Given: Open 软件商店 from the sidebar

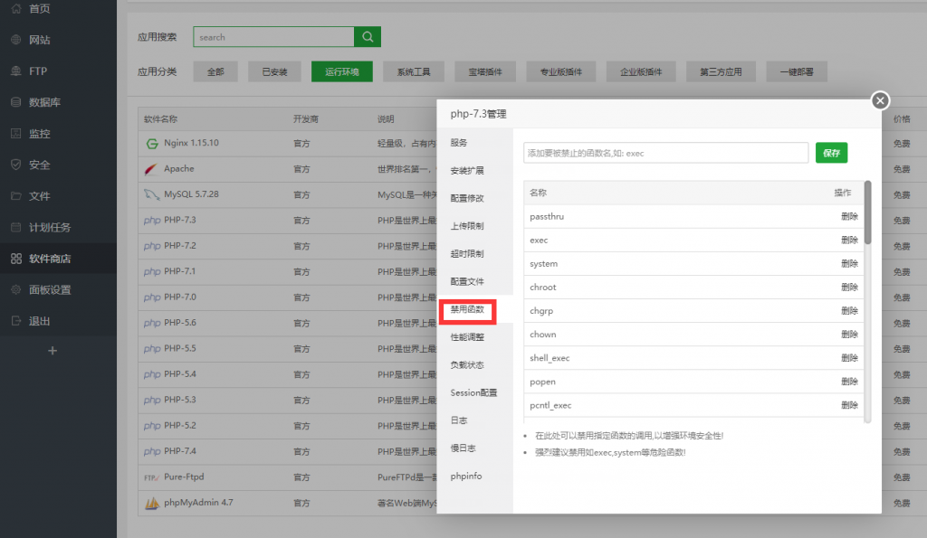Looking at the screenshot, I should coord(50,259).
